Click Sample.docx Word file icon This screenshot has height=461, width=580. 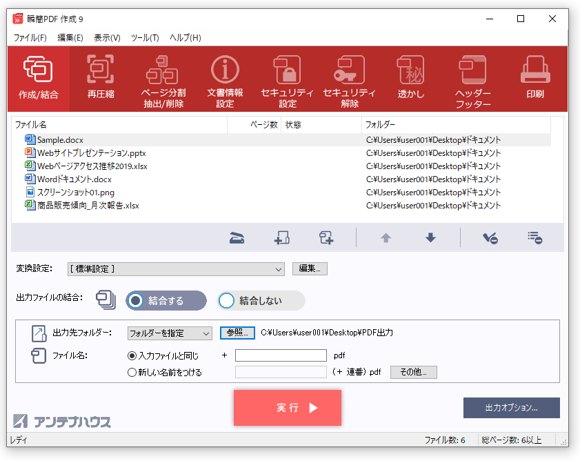(x=30, y=139)
